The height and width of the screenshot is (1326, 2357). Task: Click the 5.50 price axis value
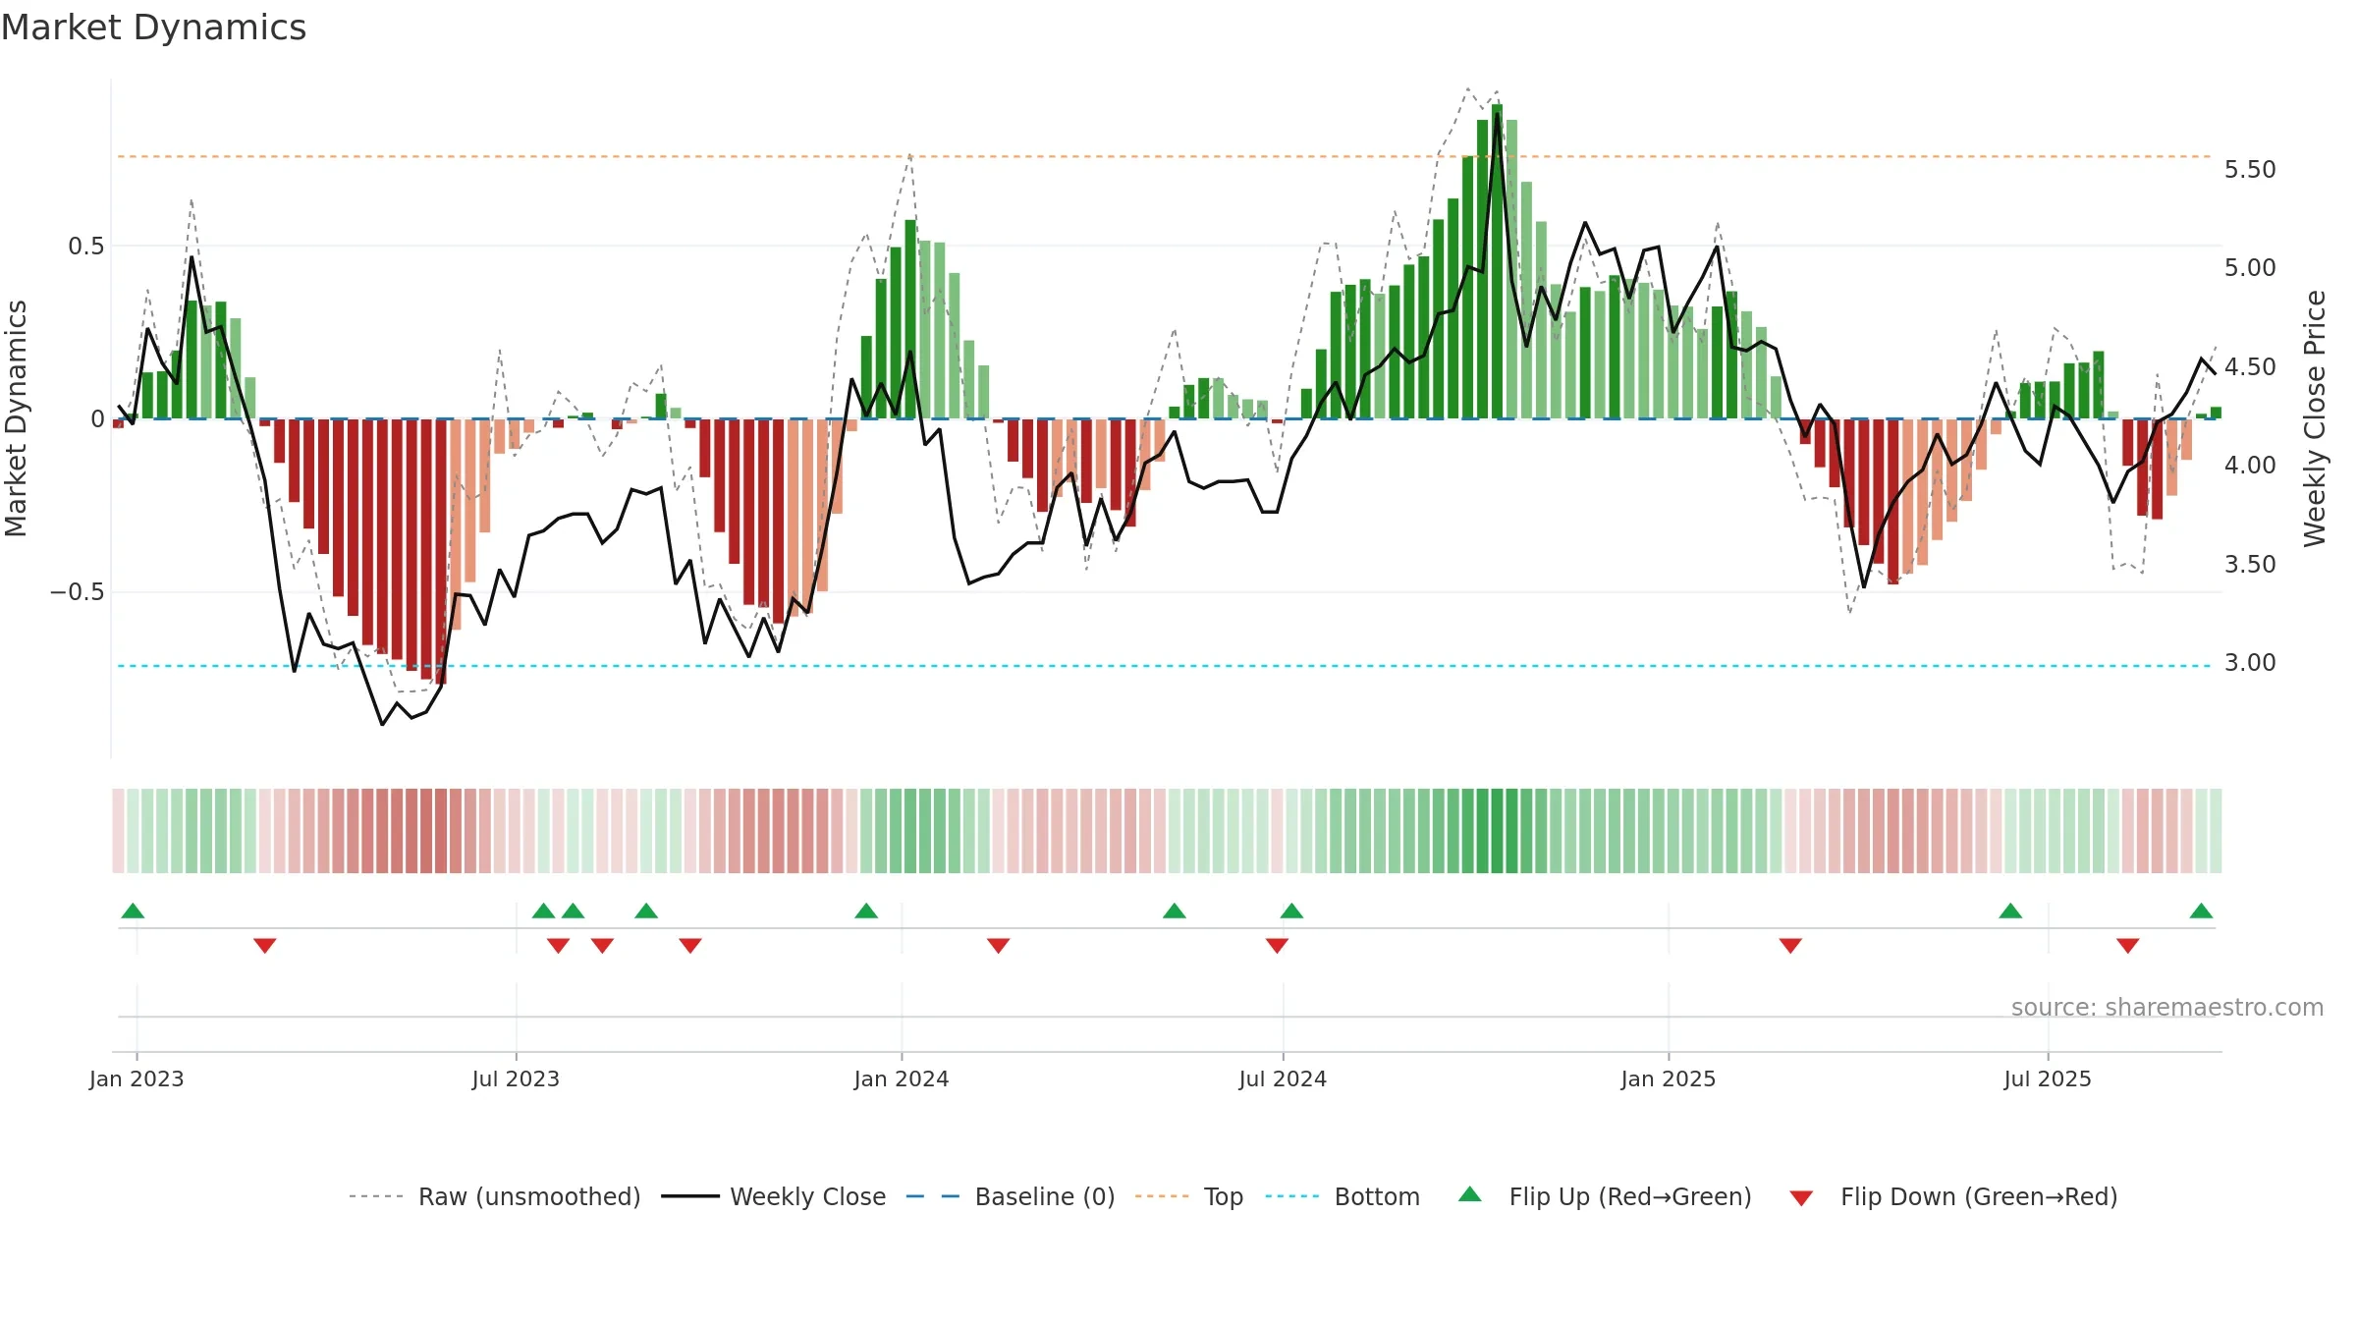[2250, 170]
